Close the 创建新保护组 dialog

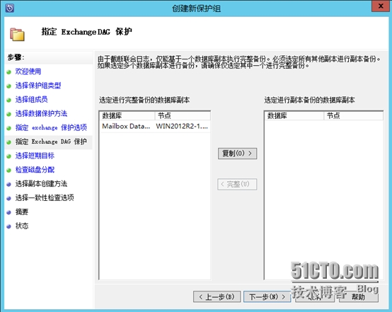pos(381,6)
